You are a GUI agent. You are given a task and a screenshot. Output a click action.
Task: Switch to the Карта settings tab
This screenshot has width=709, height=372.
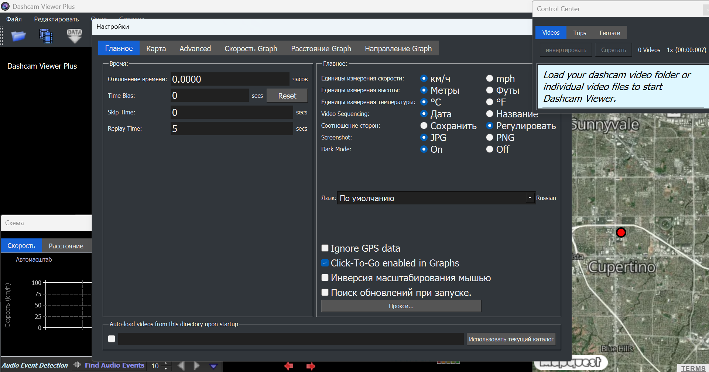point(156,48)
